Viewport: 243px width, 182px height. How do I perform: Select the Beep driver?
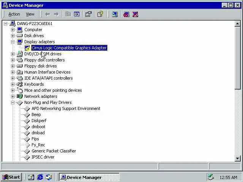[36, 115]
